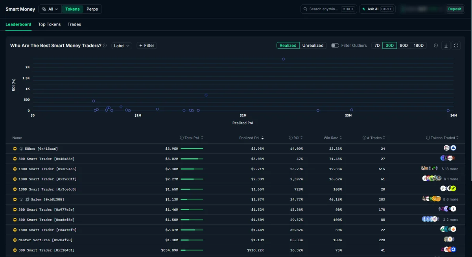Expand the chart to fullscreen
Screen dimensions: 472x257
456,46
